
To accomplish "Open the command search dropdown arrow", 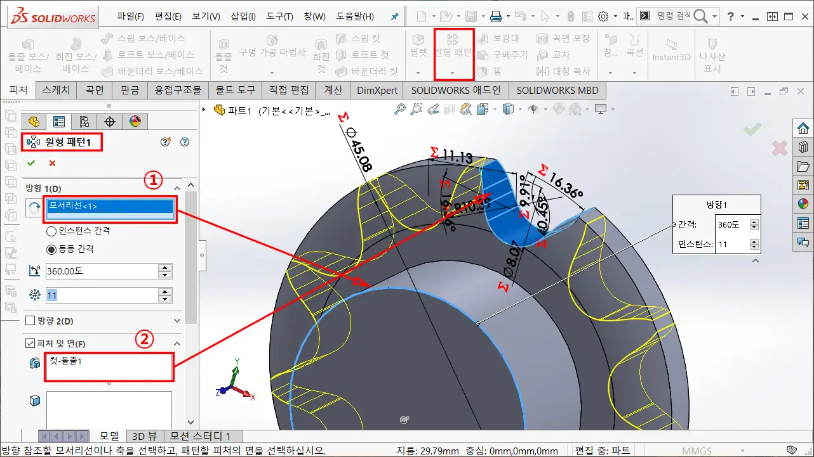I will click(714, 16).
